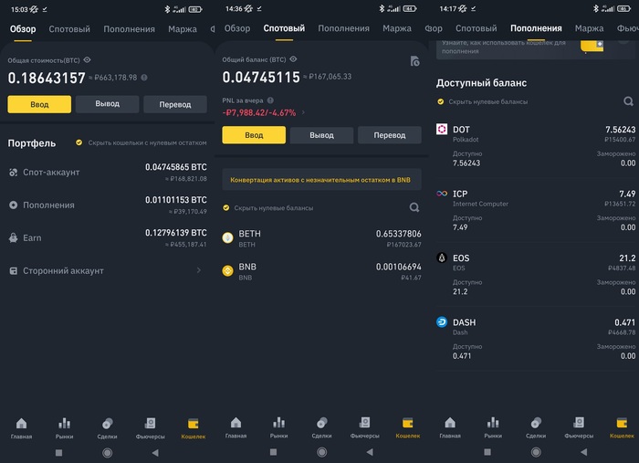This screenshot has height=463, width=639.
Task: Tap Android recents square in third screen
Action: tap(487, 452)
